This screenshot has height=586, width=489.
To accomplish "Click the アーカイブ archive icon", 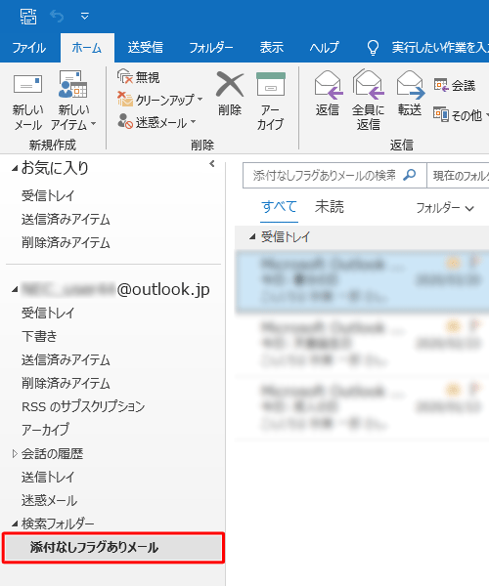I will pos(271,84).
